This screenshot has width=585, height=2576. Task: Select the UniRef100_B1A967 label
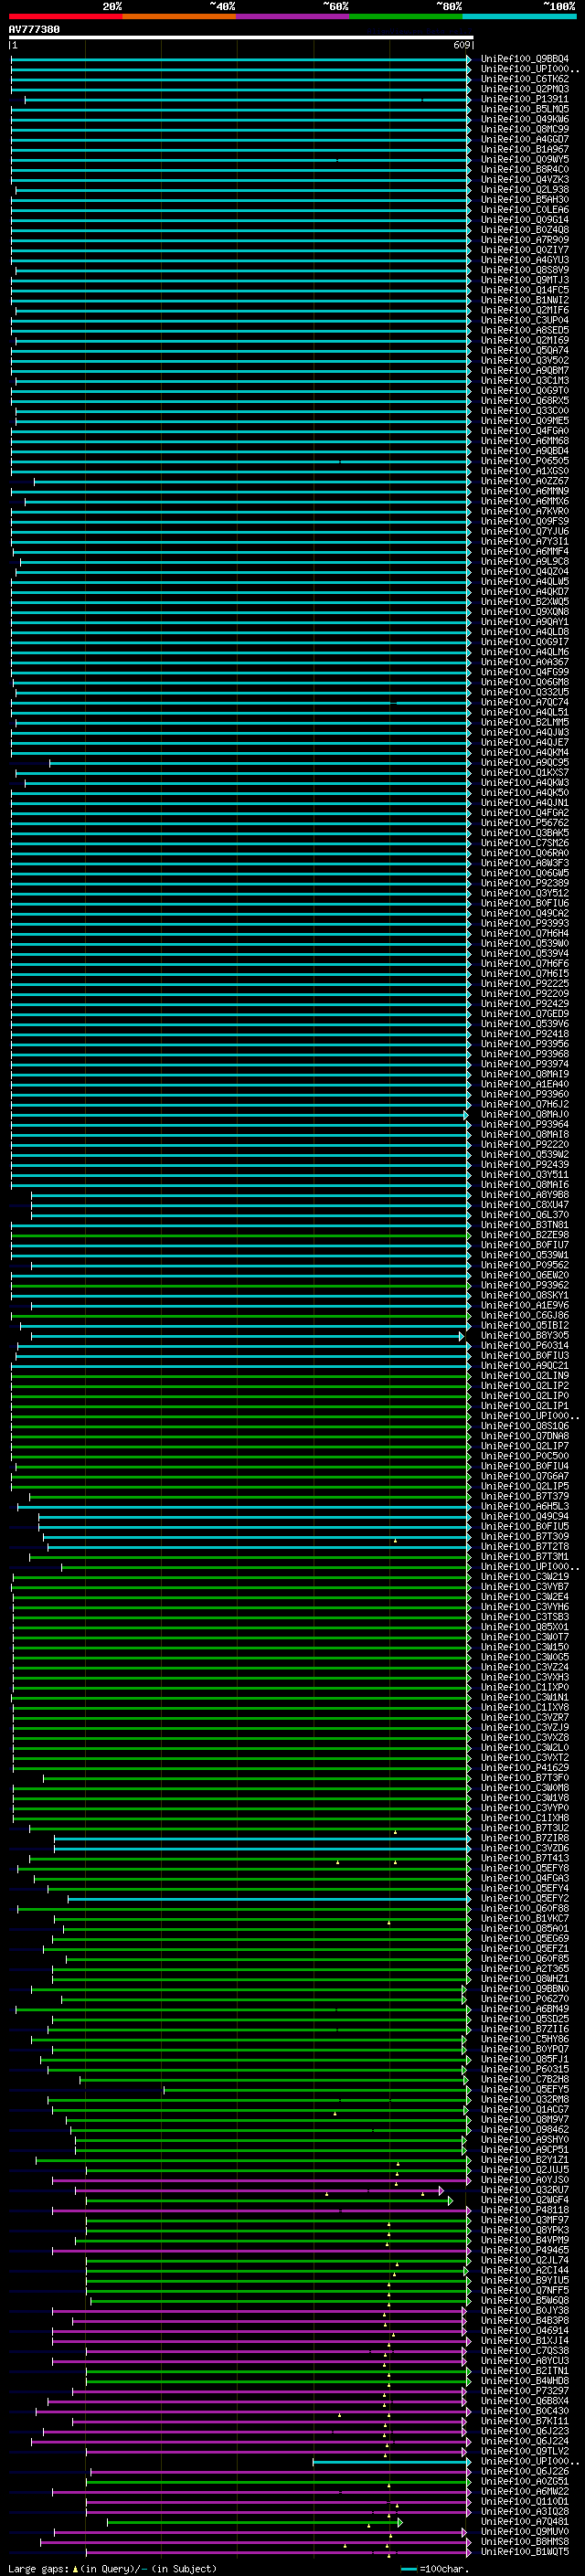(x=525, y=149)
